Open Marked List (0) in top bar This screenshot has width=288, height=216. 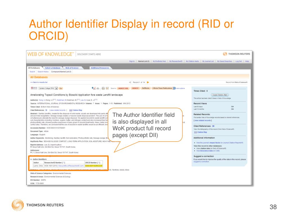tap(144, 61)
